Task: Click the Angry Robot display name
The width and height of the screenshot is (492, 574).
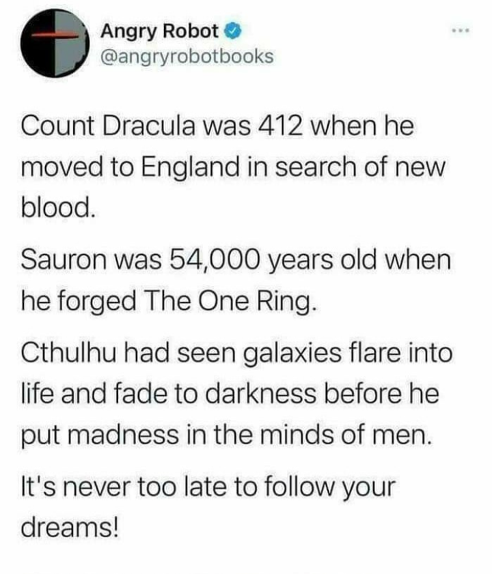Action: click(159, 31)
